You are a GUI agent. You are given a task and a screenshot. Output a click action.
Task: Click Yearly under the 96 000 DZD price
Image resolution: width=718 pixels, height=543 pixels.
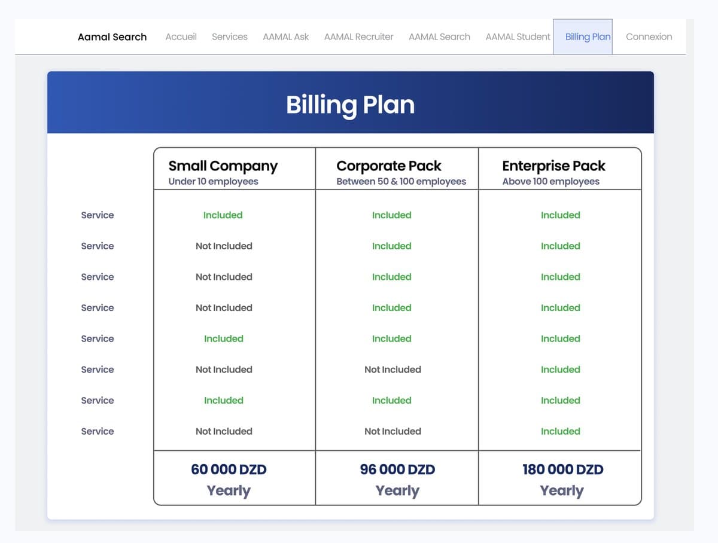click(397, 490)
